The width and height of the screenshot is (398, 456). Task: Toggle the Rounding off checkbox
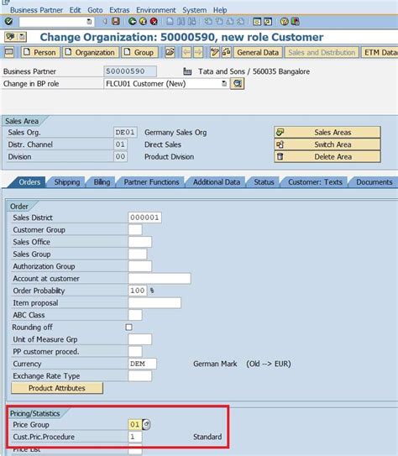tap(128, 328)
